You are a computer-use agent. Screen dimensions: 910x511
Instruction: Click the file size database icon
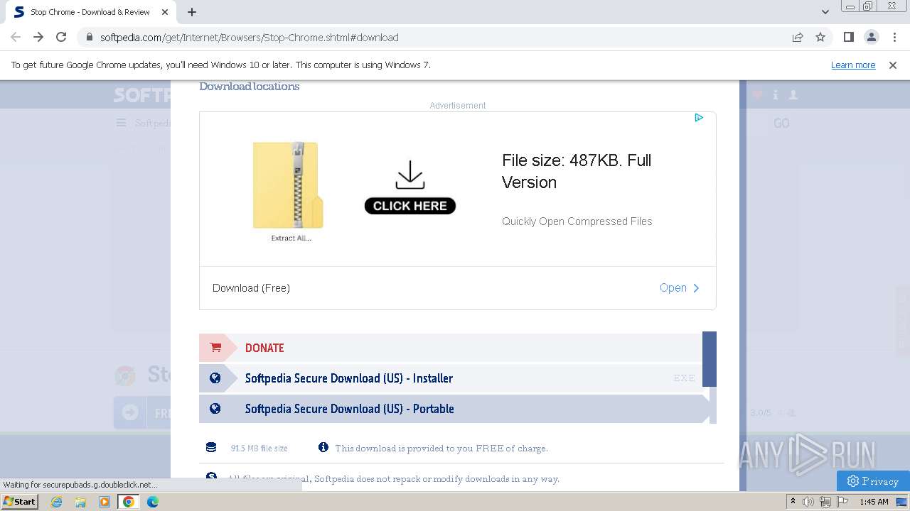pyautogui.click(x=211, y=448)
